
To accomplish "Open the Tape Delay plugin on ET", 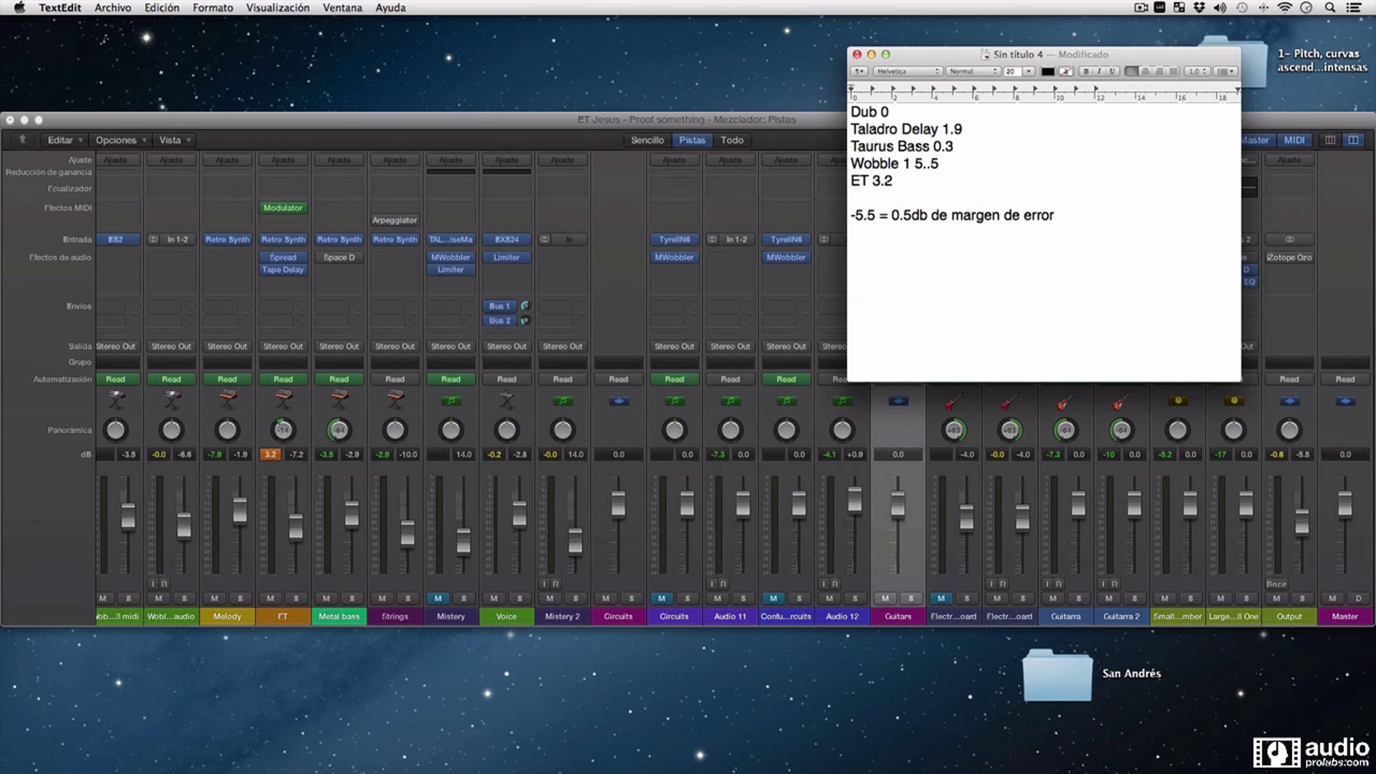I will [x=283, y=269].
